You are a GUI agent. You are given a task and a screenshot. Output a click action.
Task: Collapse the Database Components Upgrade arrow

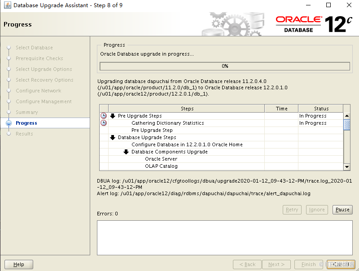[x=126, y=152]
